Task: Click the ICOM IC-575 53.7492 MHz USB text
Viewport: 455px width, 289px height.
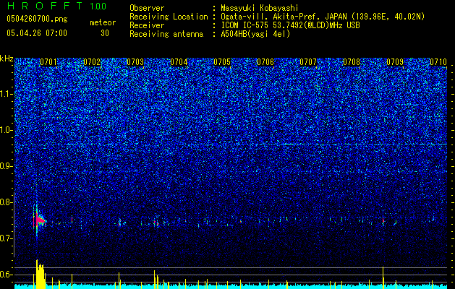Action: click(290, 25)
